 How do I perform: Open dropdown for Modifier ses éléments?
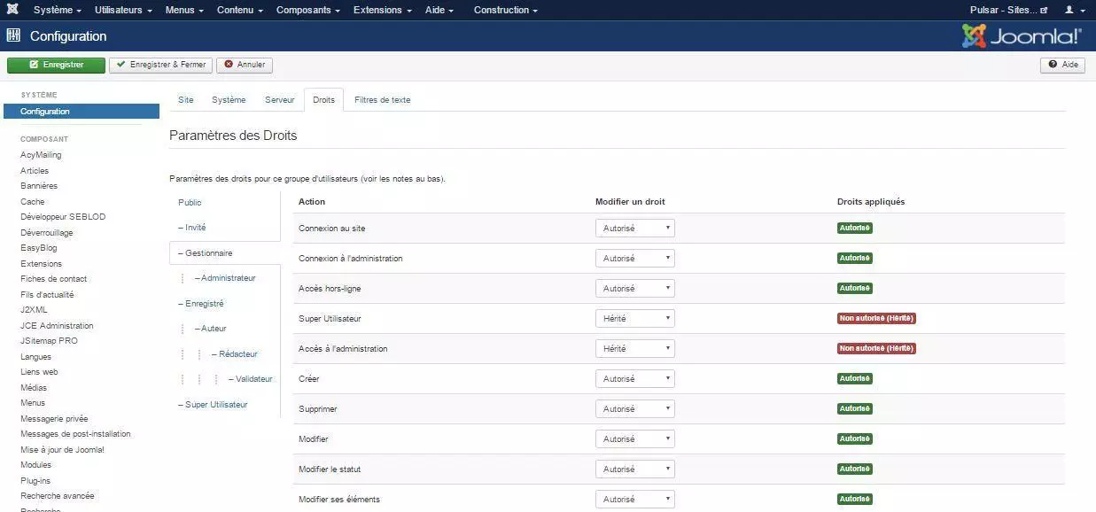635,500
